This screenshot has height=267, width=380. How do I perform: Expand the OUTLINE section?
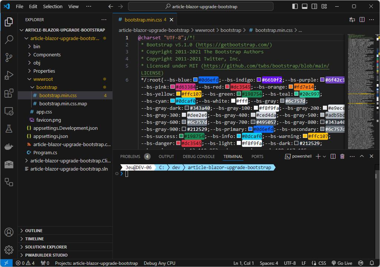65,231
